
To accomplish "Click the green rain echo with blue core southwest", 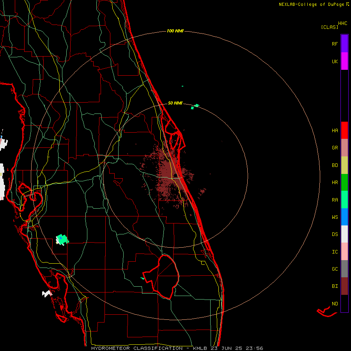I will pos(62,239).
